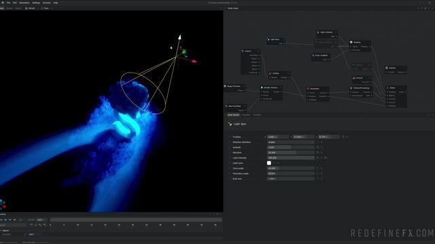
Task: Click the green gizmo handle in viewport
Action: point(184,52)
